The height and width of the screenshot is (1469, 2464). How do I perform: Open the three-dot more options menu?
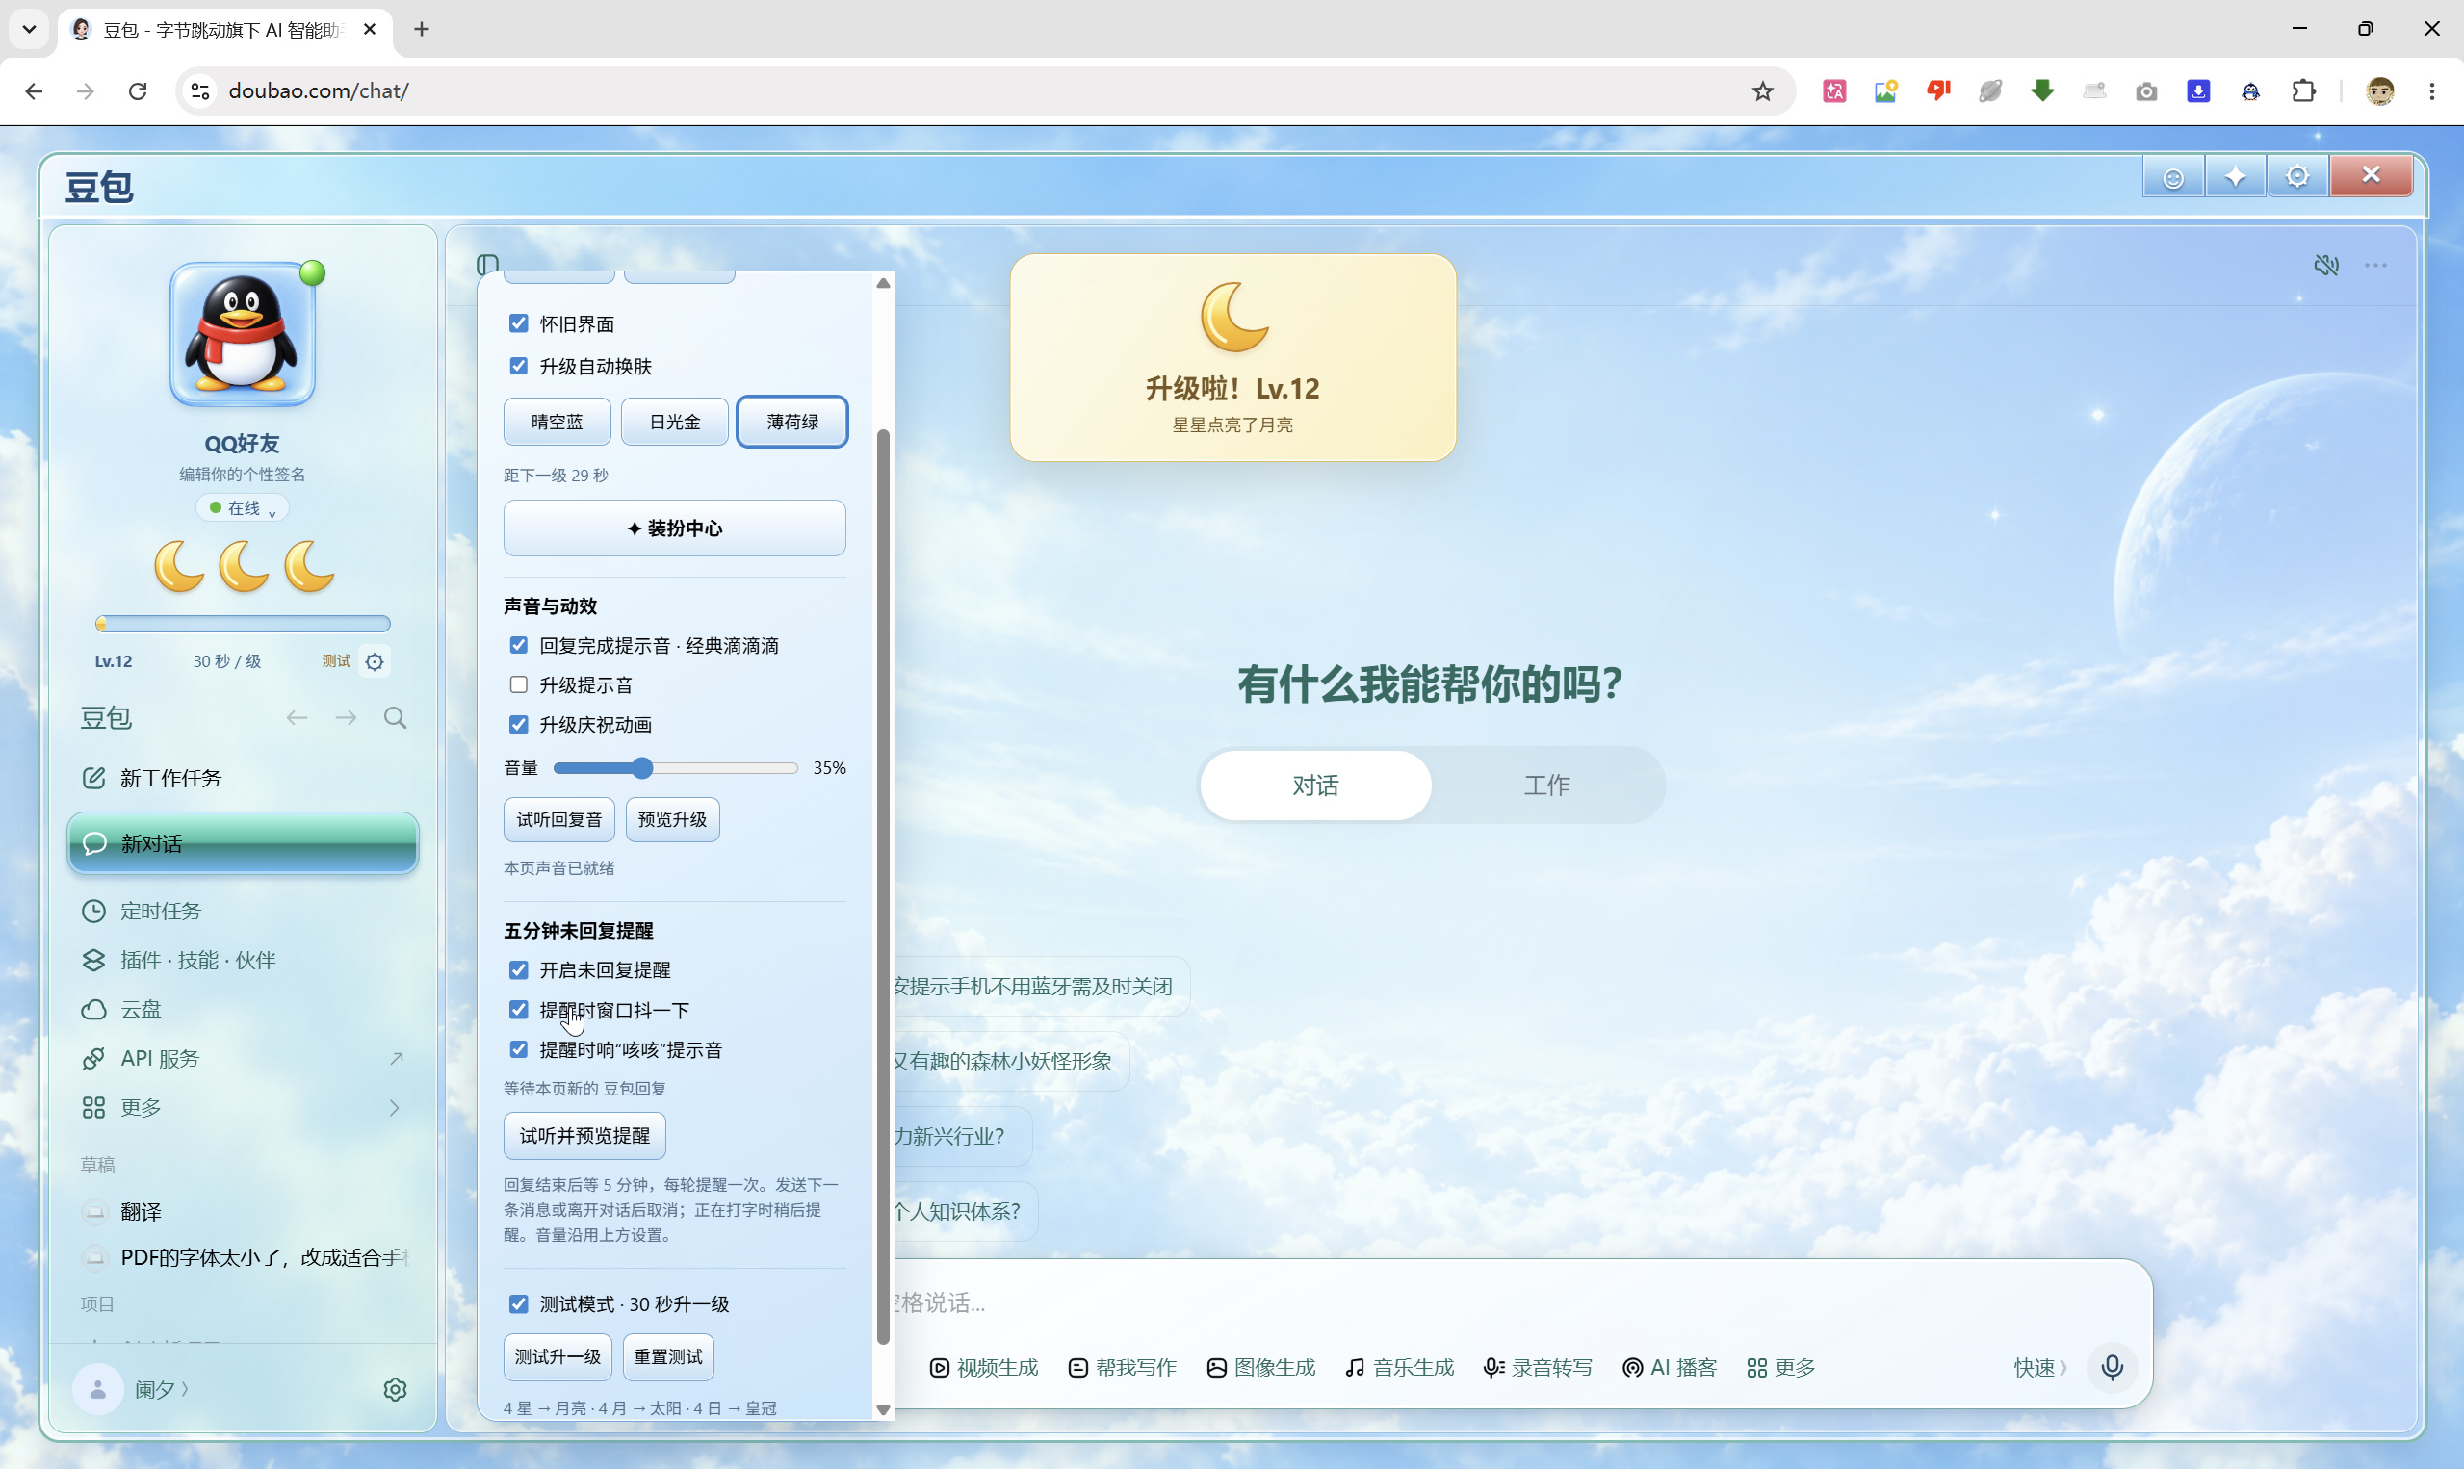tap(2374, 266)
